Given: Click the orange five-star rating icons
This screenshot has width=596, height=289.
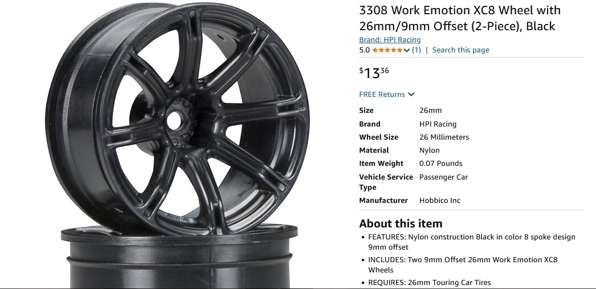Looking at the screenshot, I should tap(387, 50).
